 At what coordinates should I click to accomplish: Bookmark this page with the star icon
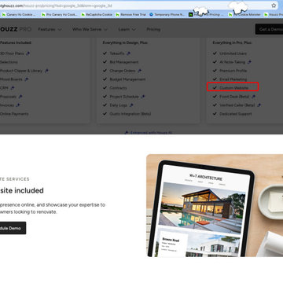274,6
